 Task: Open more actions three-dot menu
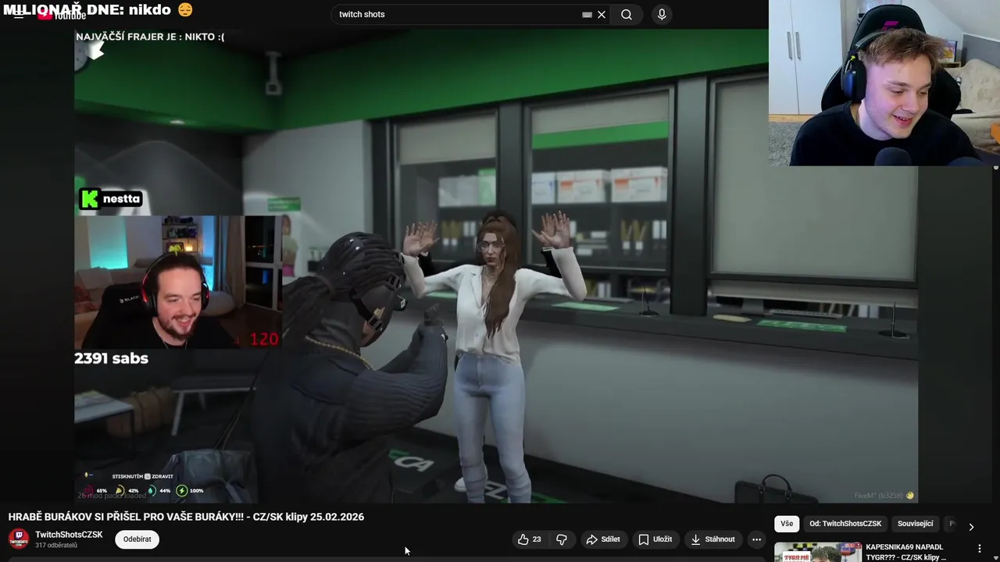pos(756,539)
